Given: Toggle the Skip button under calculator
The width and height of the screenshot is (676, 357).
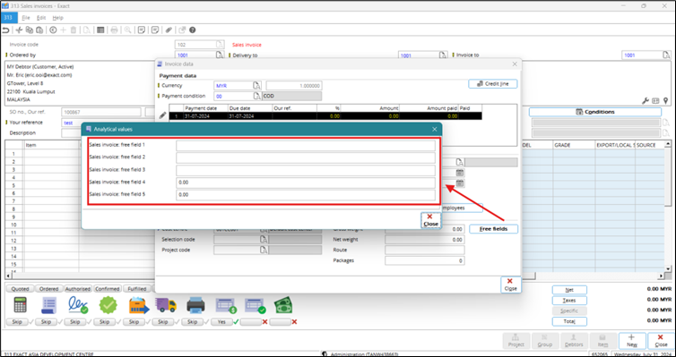Looking at the screenshot, I should (x=17, y=322).
